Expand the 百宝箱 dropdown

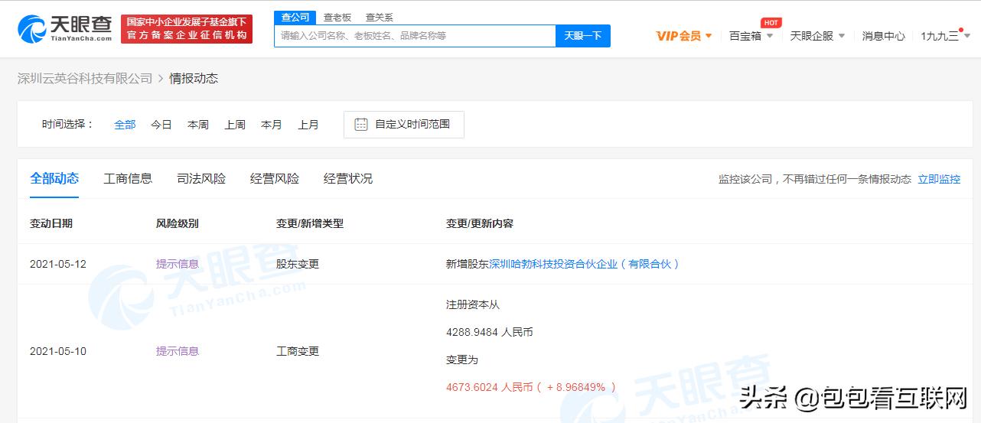point(751,36)
